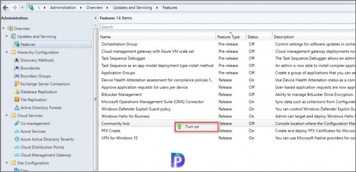Click the navigation pane vertical scrollbar

pos(96,99)
